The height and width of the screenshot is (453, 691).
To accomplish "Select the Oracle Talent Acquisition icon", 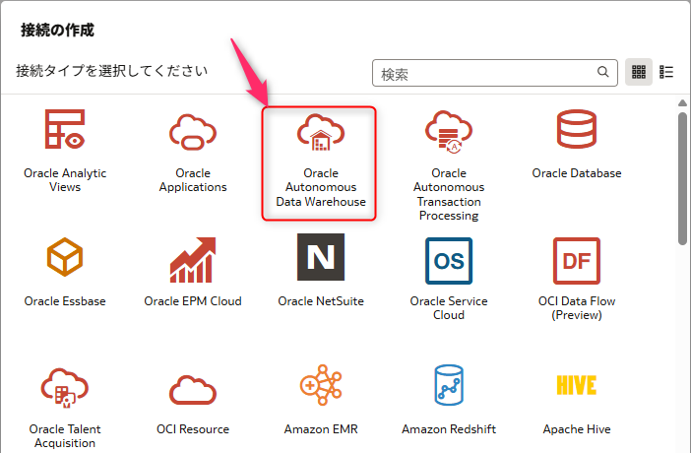I will (65, 388).
